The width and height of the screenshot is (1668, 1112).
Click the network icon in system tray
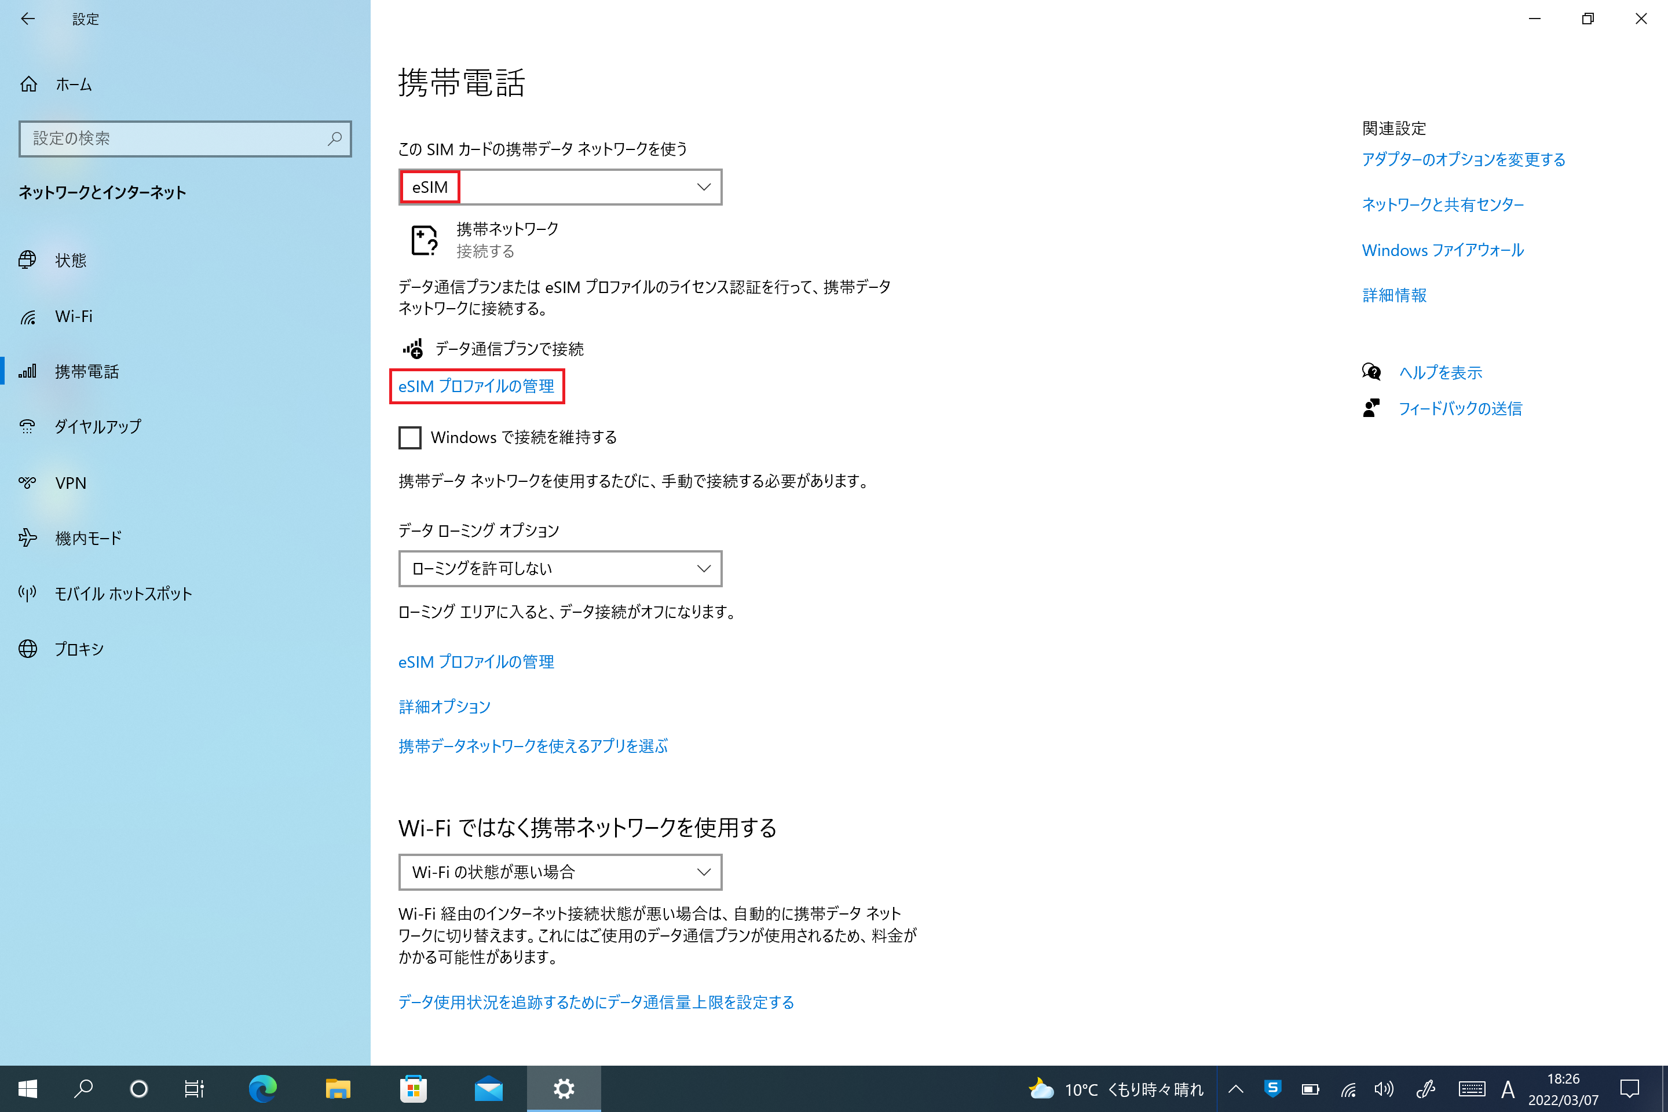[x=1348, y=1089]
